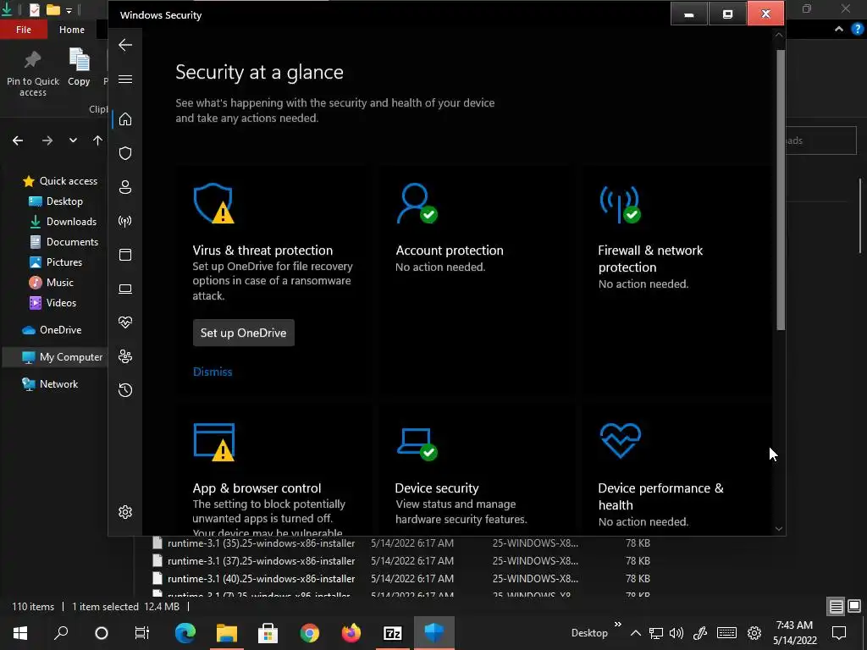Navigate forward in File Explorer
Image resolution: width=867 pixels, height=650 pixels.
(47, 140)
